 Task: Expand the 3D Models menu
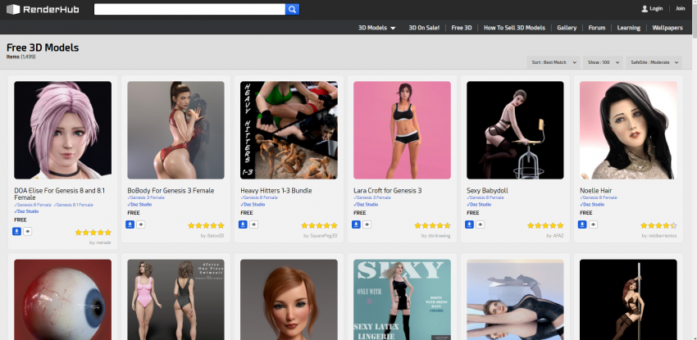coord(377,28)
